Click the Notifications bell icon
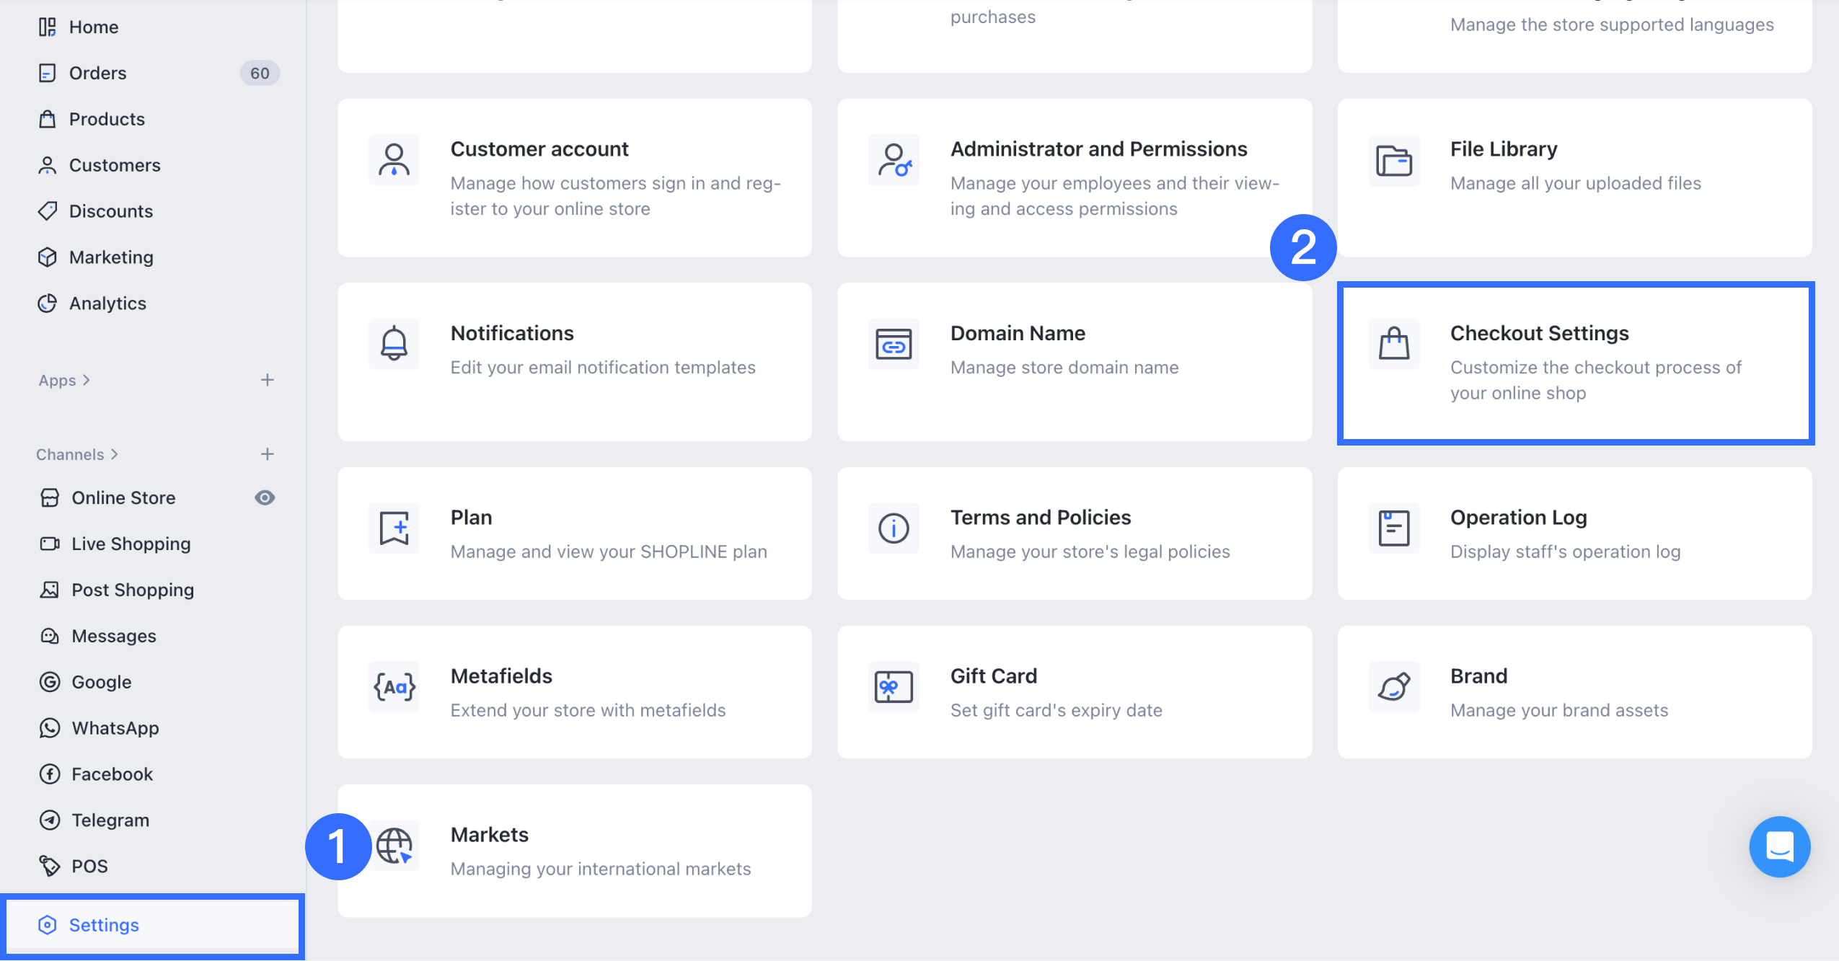 coord(394,344)
